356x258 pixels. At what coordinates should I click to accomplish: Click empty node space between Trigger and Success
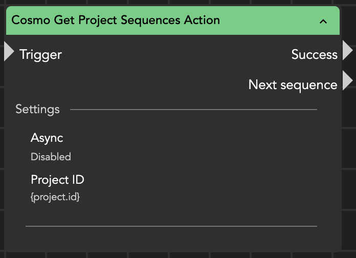pos(174,54)
